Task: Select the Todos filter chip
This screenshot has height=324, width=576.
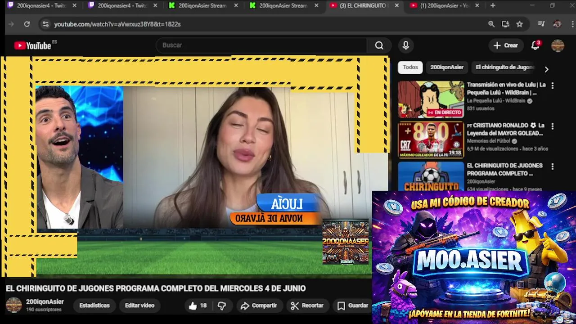Action: pos(410,67)
